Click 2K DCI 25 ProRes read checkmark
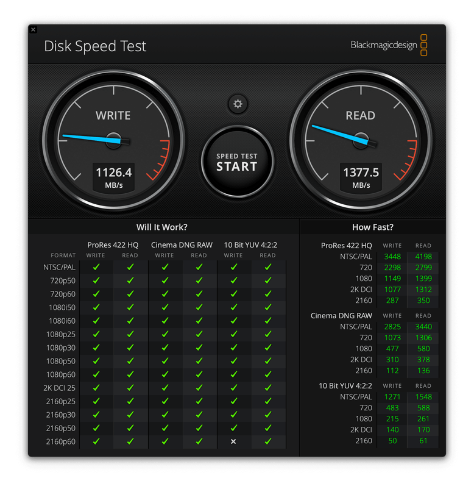The image size is (474, 489). point(130,388)
